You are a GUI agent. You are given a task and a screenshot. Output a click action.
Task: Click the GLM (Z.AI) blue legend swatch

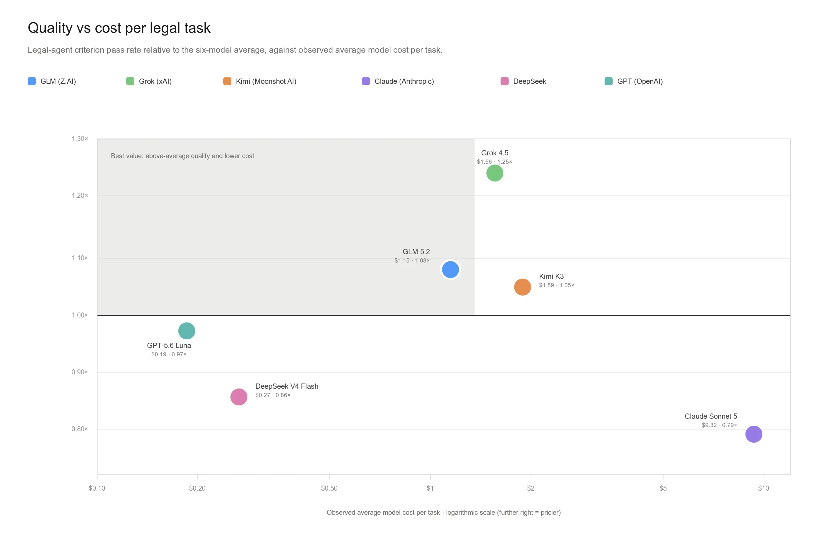[x=32, y=81]
